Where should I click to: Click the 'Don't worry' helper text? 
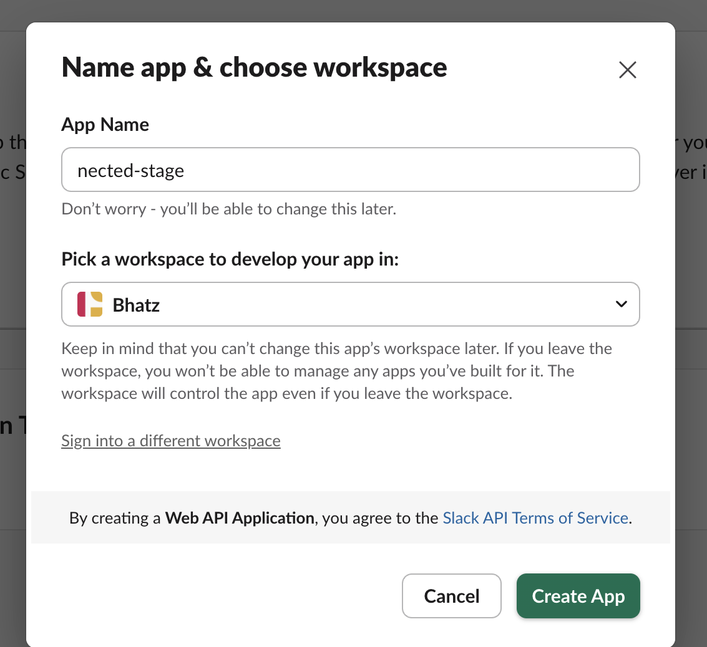point(228,209)
